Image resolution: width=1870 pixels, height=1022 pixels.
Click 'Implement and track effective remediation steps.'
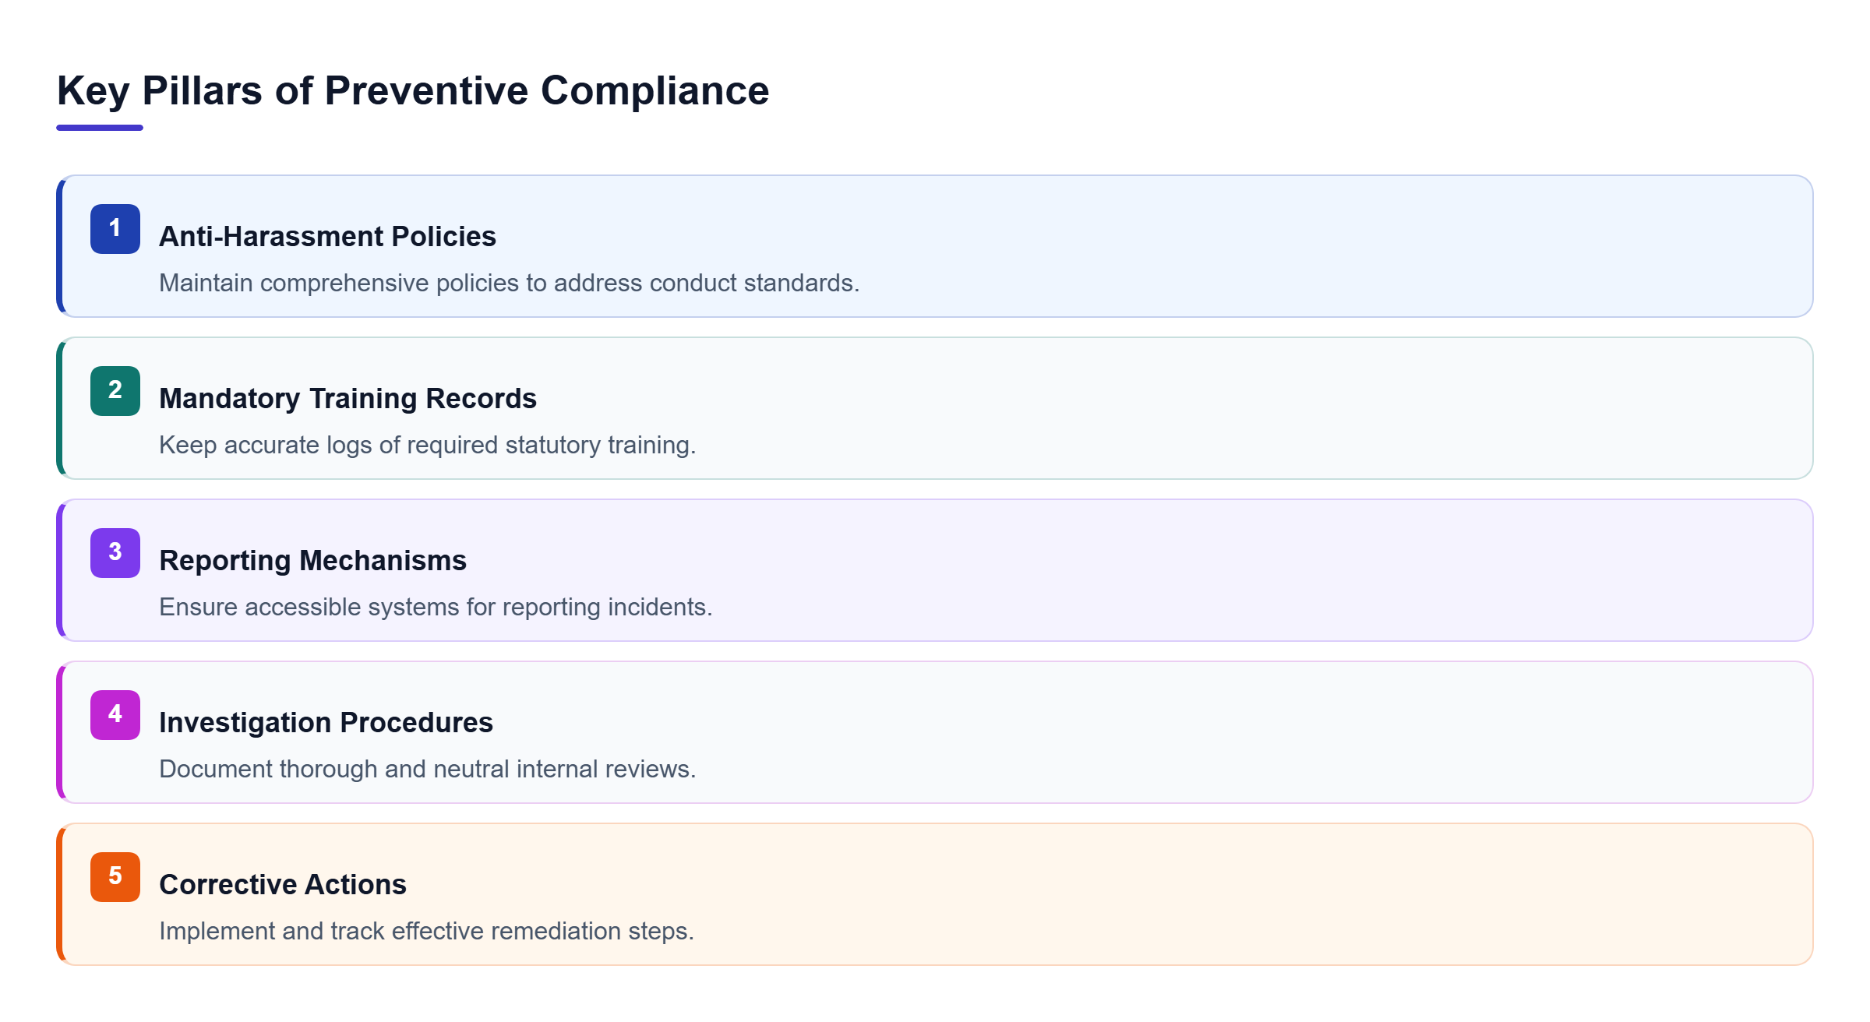(426, 931)
